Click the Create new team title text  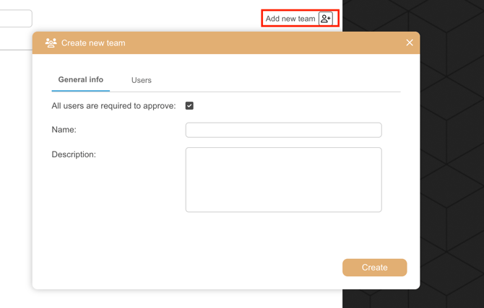(x=93, y=43)
